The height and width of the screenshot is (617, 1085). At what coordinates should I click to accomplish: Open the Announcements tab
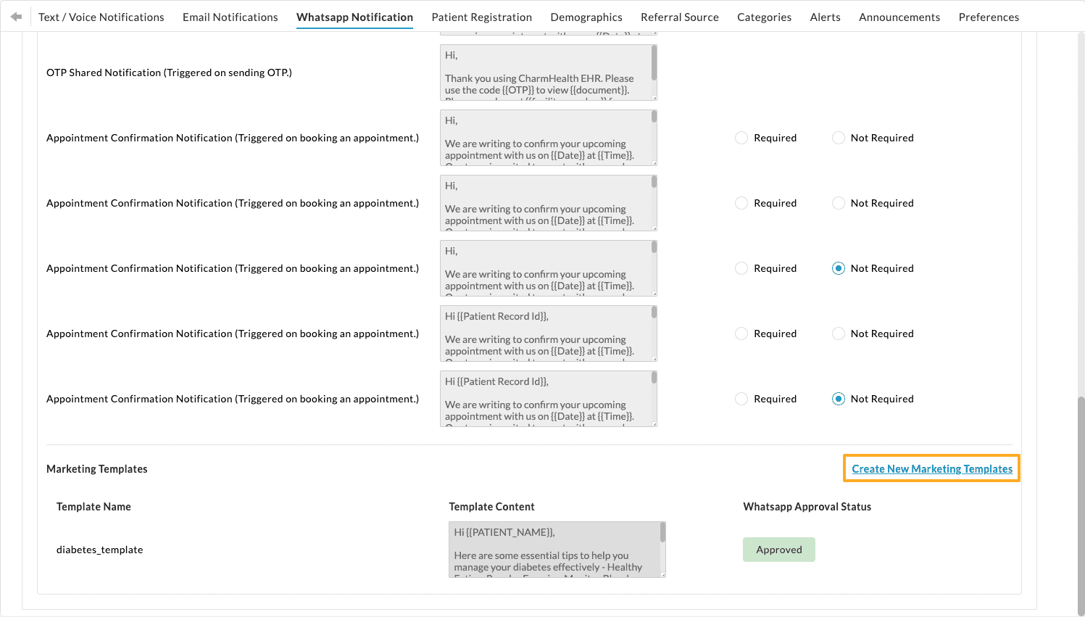pos(899,17)
